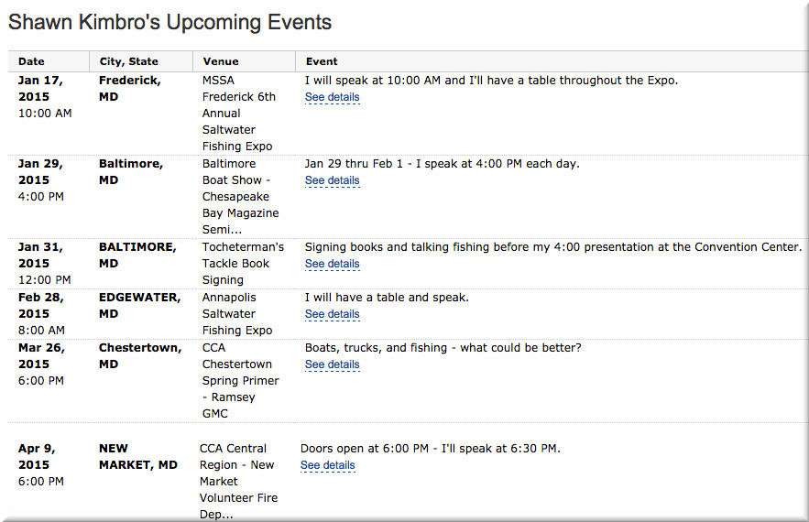Open See details for Chestertown Spring Primer

tap(332, 364)
